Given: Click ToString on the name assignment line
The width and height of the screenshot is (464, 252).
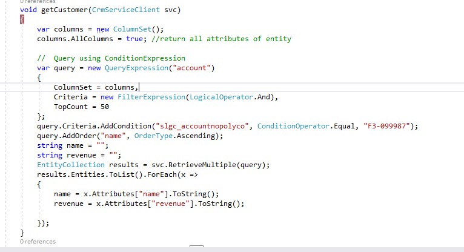Looking at the screenshot, I should (x=190, y=194).
